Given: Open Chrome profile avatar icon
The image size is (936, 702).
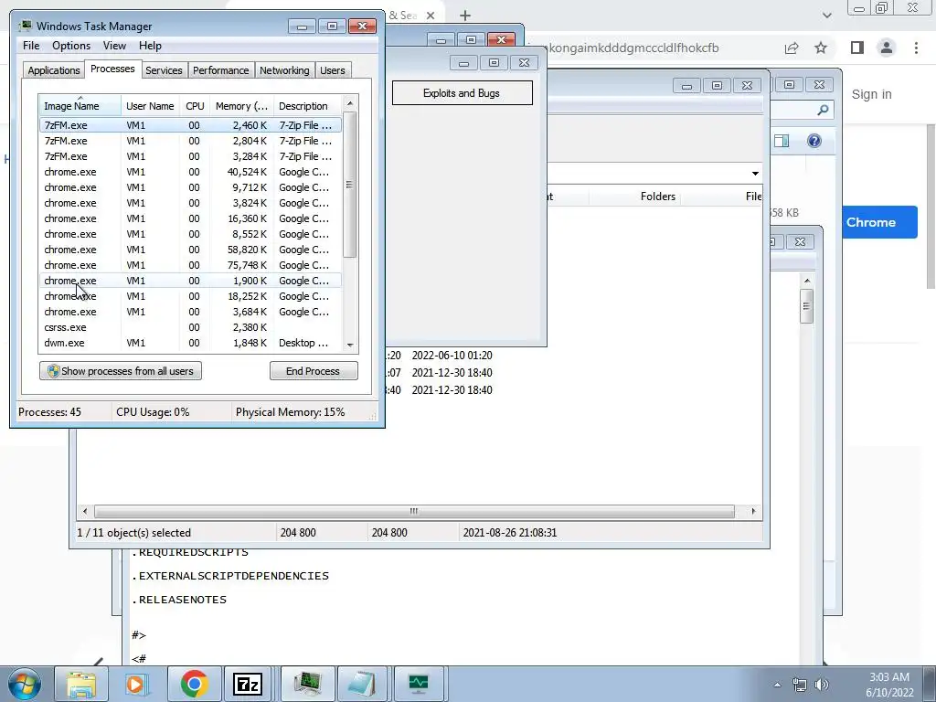Looking at the screenshot, I should pyautogui.click(x=887, y=48).
